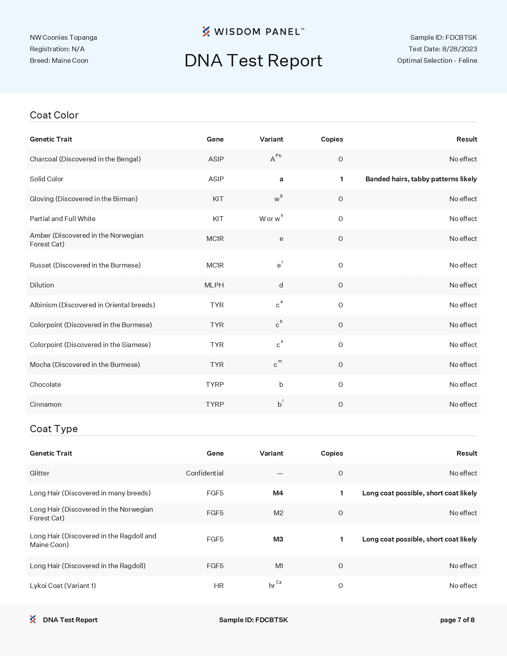Click the Chocolate trait row
The image size is (507, 656).
pos(253,384)
